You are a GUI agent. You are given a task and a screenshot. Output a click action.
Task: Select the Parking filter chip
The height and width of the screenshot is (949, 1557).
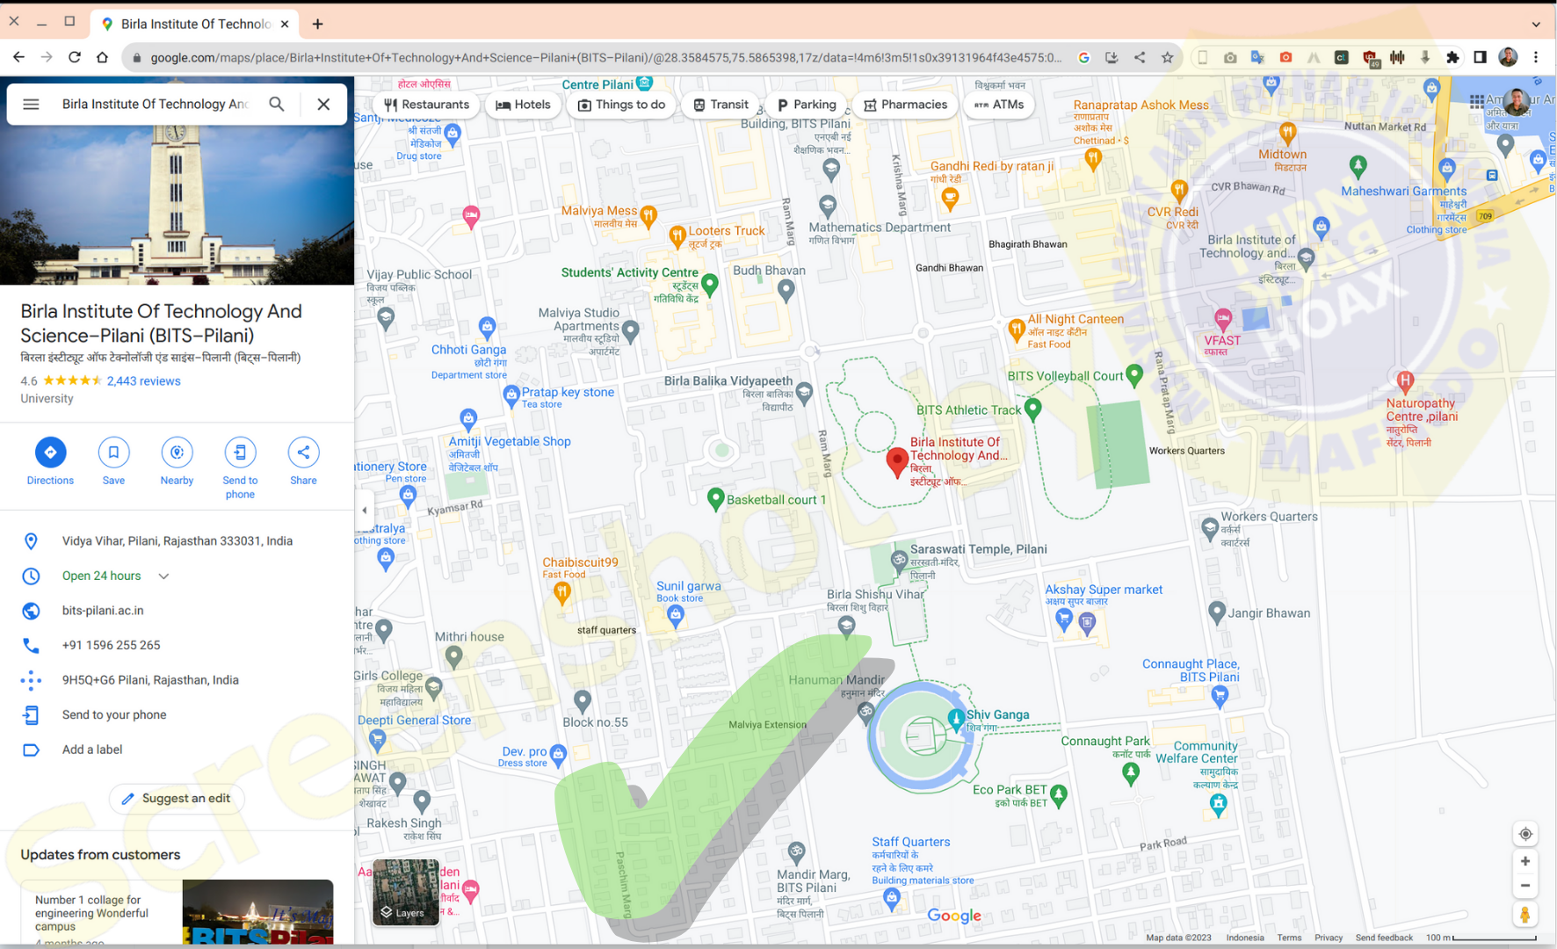tap(806, 105)
